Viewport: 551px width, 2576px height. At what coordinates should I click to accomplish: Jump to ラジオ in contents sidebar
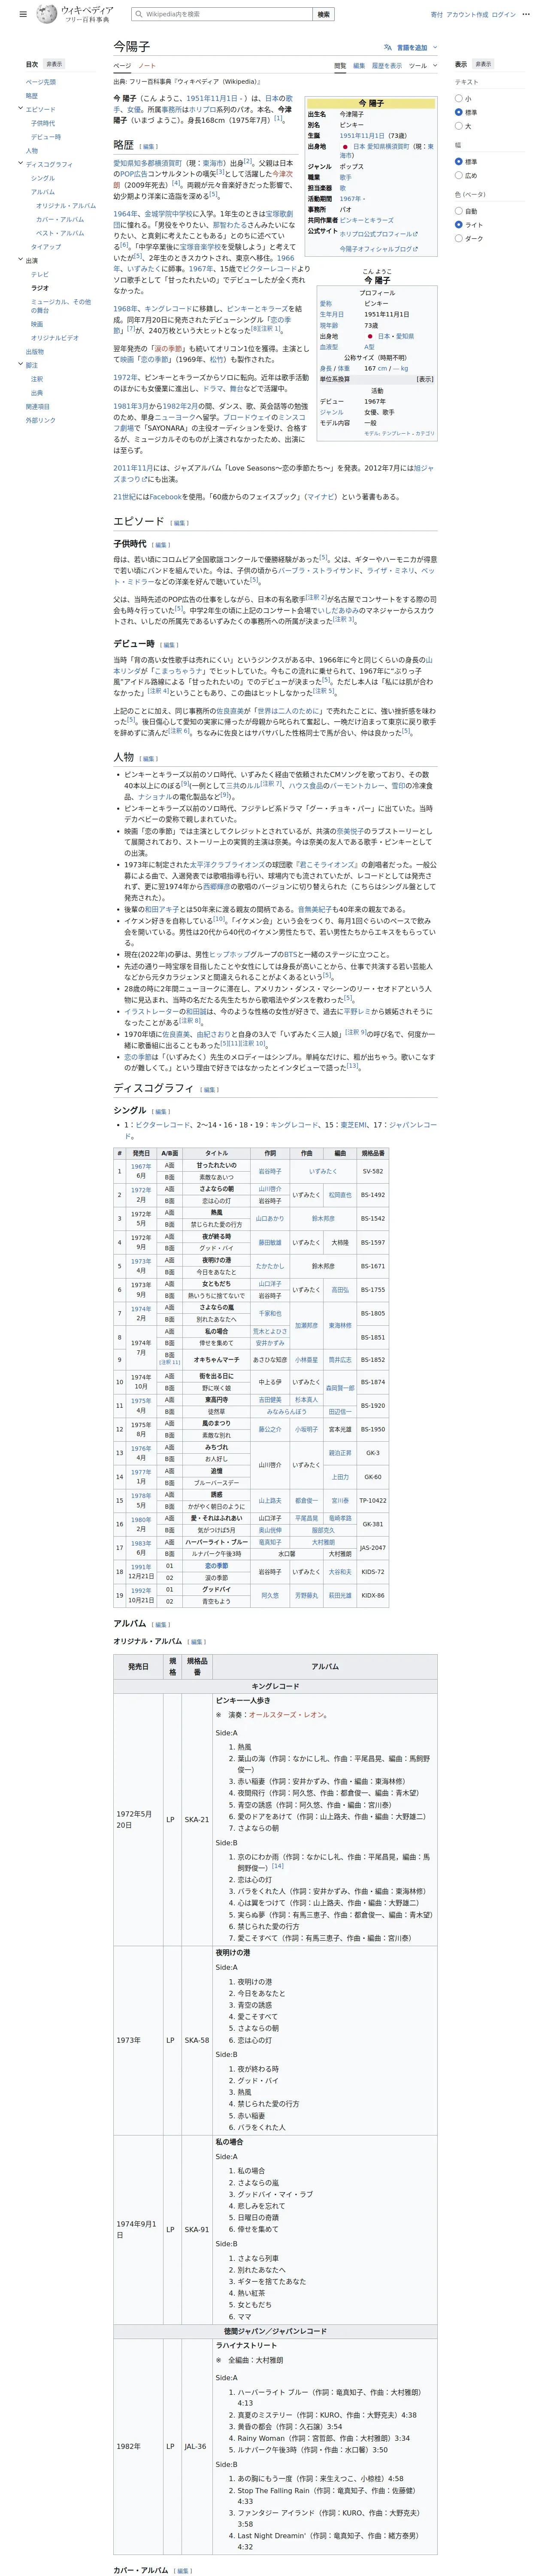(x=40, y=288)
